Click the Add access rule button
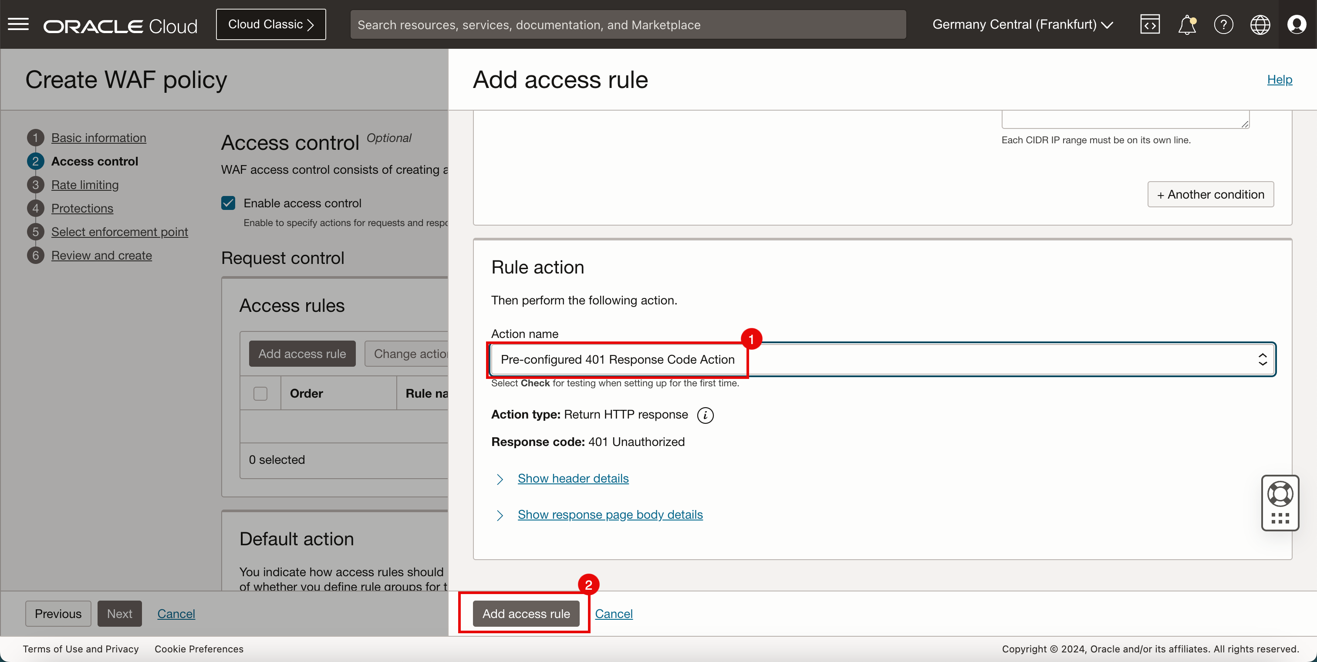The width and height of the screenshot is (1317, 662). point(526,614)
